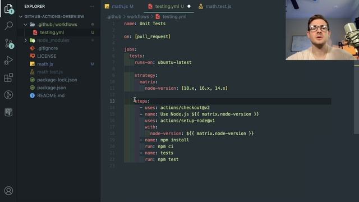Click 'runs-on: ubuntu-latest' line

click(x=163, y=62)
